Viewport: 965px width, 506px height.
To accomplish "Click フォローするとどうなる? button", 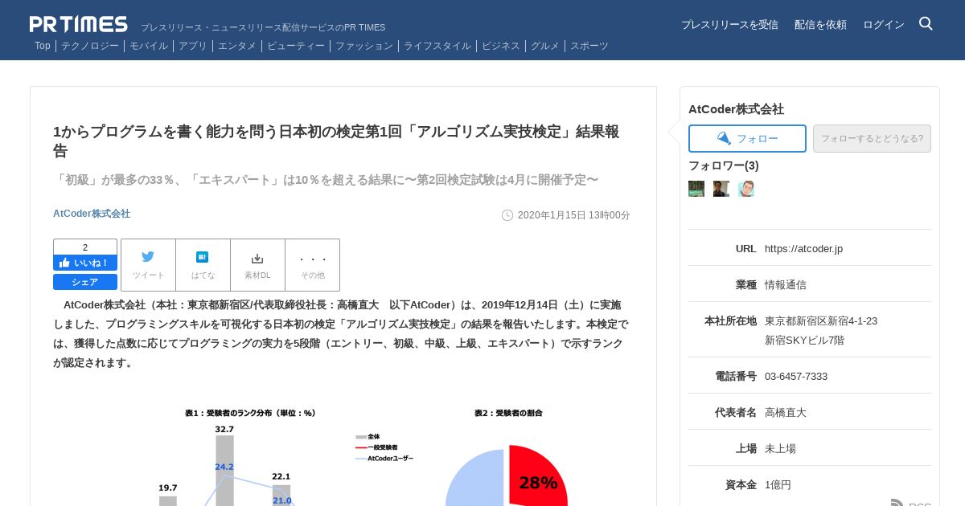I will [x=872, y=138].
